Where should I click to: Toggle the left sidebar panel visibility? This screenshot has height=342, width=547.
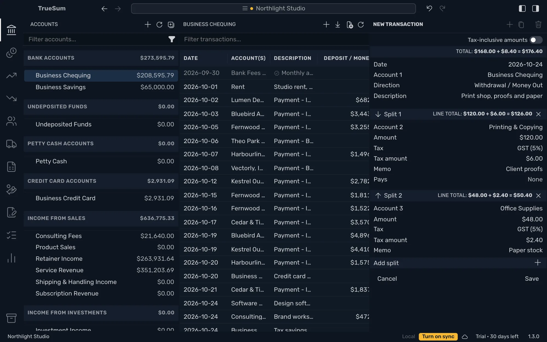(522, 8)
